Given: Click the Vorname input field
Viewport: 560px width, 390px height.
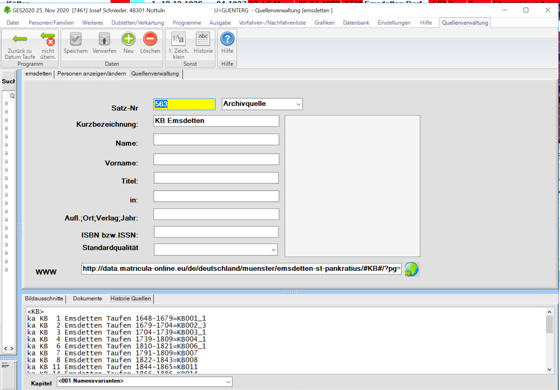Looking at the screenshot, I should (216, 159).
